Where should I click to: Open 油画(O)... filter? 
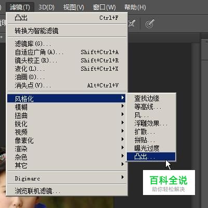(x=67, y=77)
